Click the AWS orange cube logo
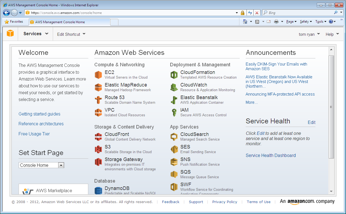Screen dimensions: 346x214 click(x=10, y=33)
